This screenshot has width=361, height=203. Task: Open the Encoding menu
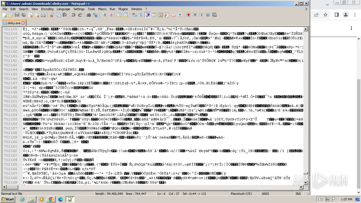pos(47,9)
